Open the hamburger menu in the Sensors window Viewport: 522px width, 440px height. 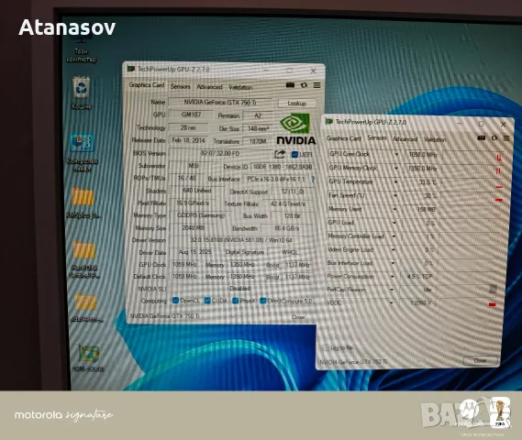pyautogui.click(x=506, y=138)
